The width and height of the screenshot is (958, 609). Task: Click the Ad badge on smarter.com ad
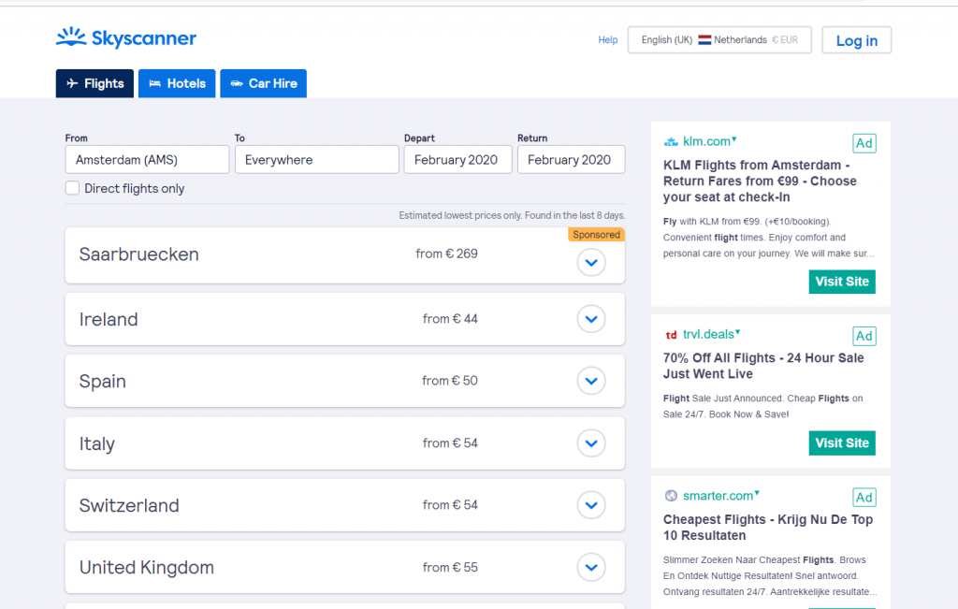(x=864, y=498)
